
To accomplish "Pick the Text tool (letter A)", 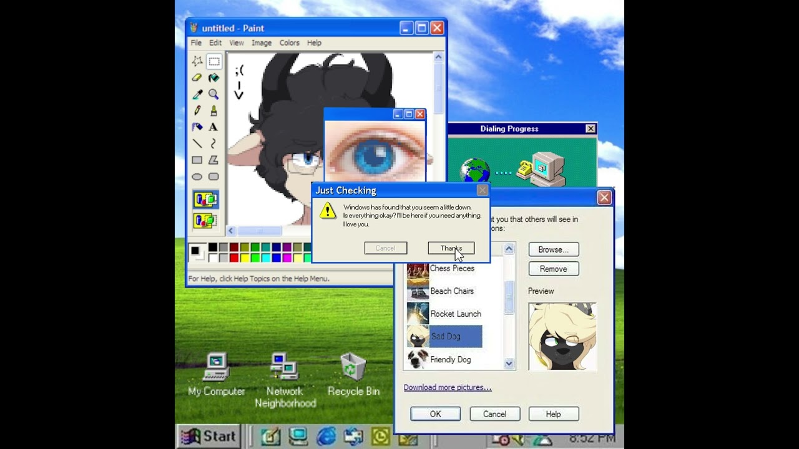I will (213, 127).
